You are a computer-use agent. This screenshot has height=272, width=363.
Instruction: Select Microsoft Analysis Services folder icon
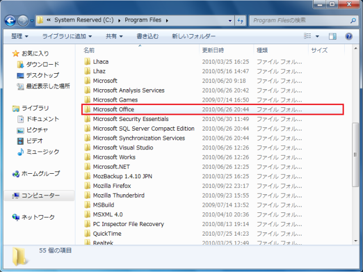pyautogui.click(x=87, y=90)
